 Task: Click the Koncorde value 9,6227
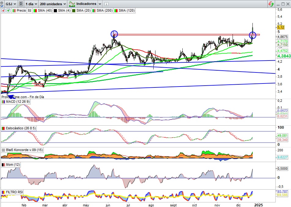coord(282,157)
